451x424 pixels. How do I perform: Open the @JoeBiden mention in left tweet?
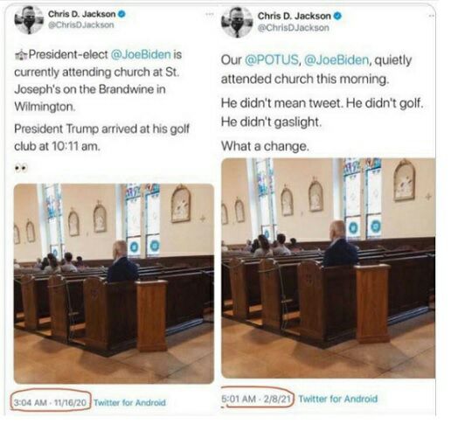tap(141, 54)
